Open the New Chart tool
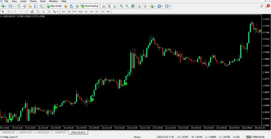The height and width of the screenshot is (139, 271). [x=3, y=6]
